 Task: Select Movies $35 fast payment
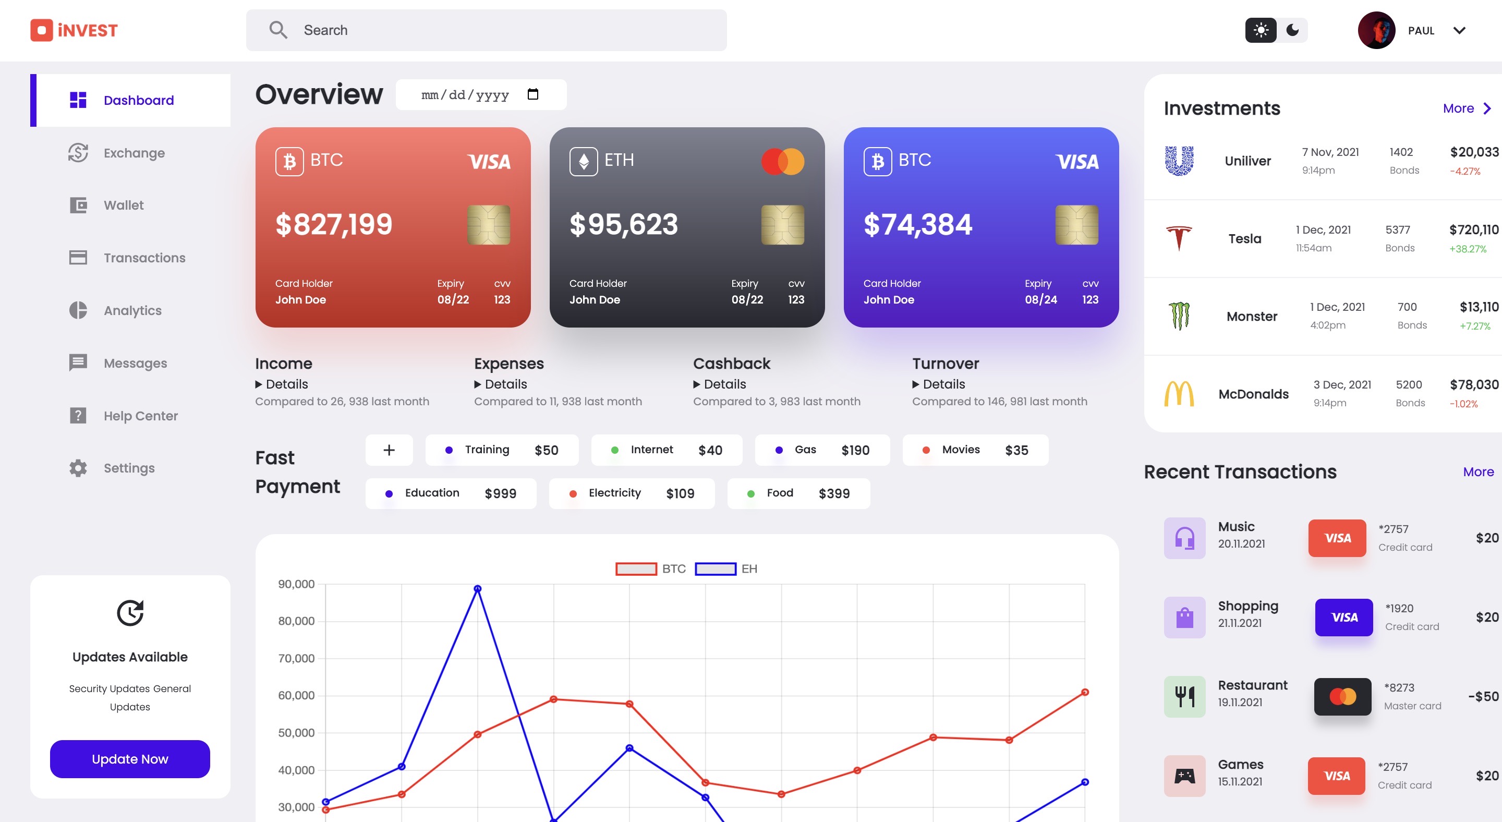[x=975, y=450]
